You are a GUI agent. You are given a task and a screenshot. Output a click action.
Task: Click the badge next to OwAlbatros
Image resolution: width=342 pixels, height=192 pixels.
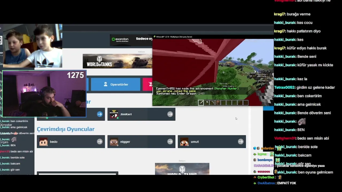(255, 183)
